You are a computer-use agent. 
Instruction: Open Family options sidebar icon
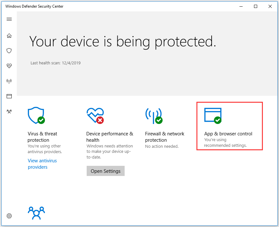coord(9,112)
